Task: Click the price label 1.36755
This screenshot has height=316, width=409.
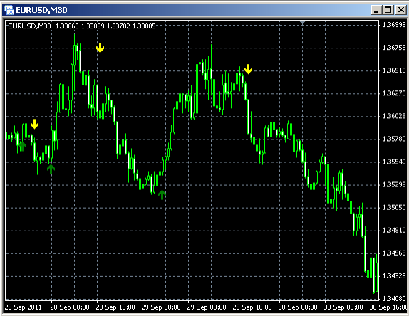Action: [394, 48]
